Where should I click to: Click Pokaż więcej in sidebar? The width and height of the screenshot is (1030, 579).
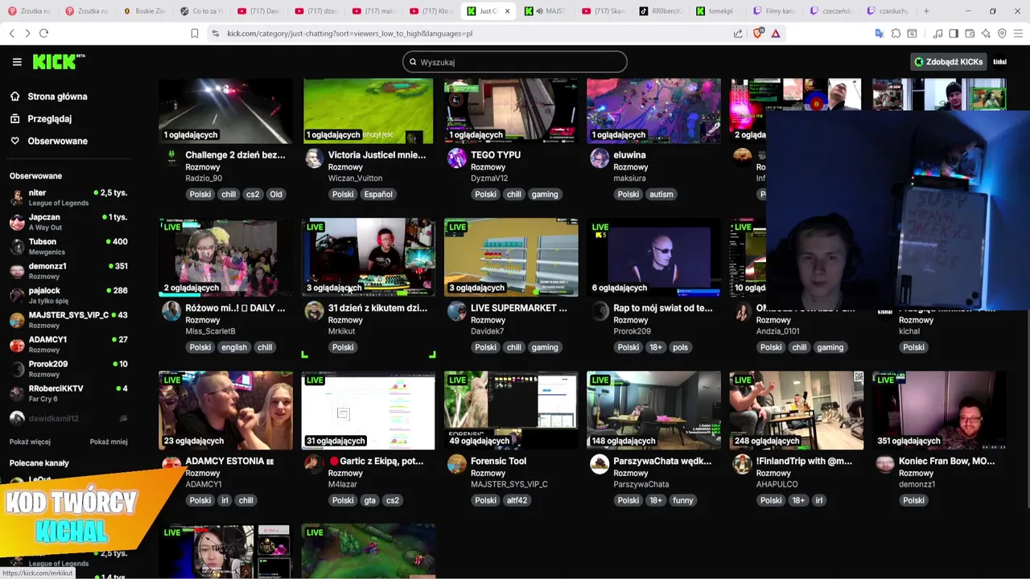pos(30,441)
